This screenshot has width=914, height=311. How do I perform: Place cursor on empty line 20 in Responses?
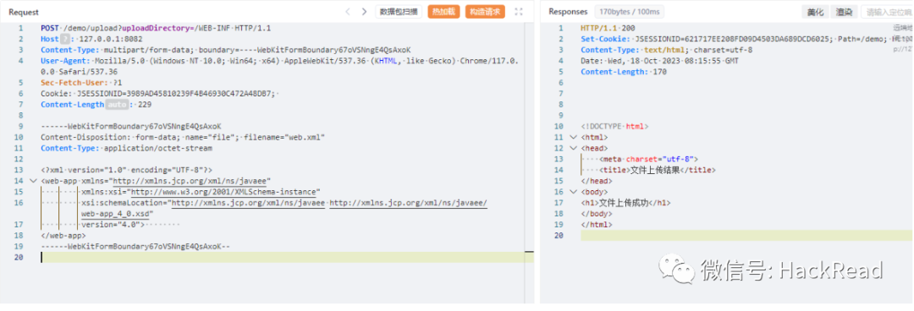[746, 235]
